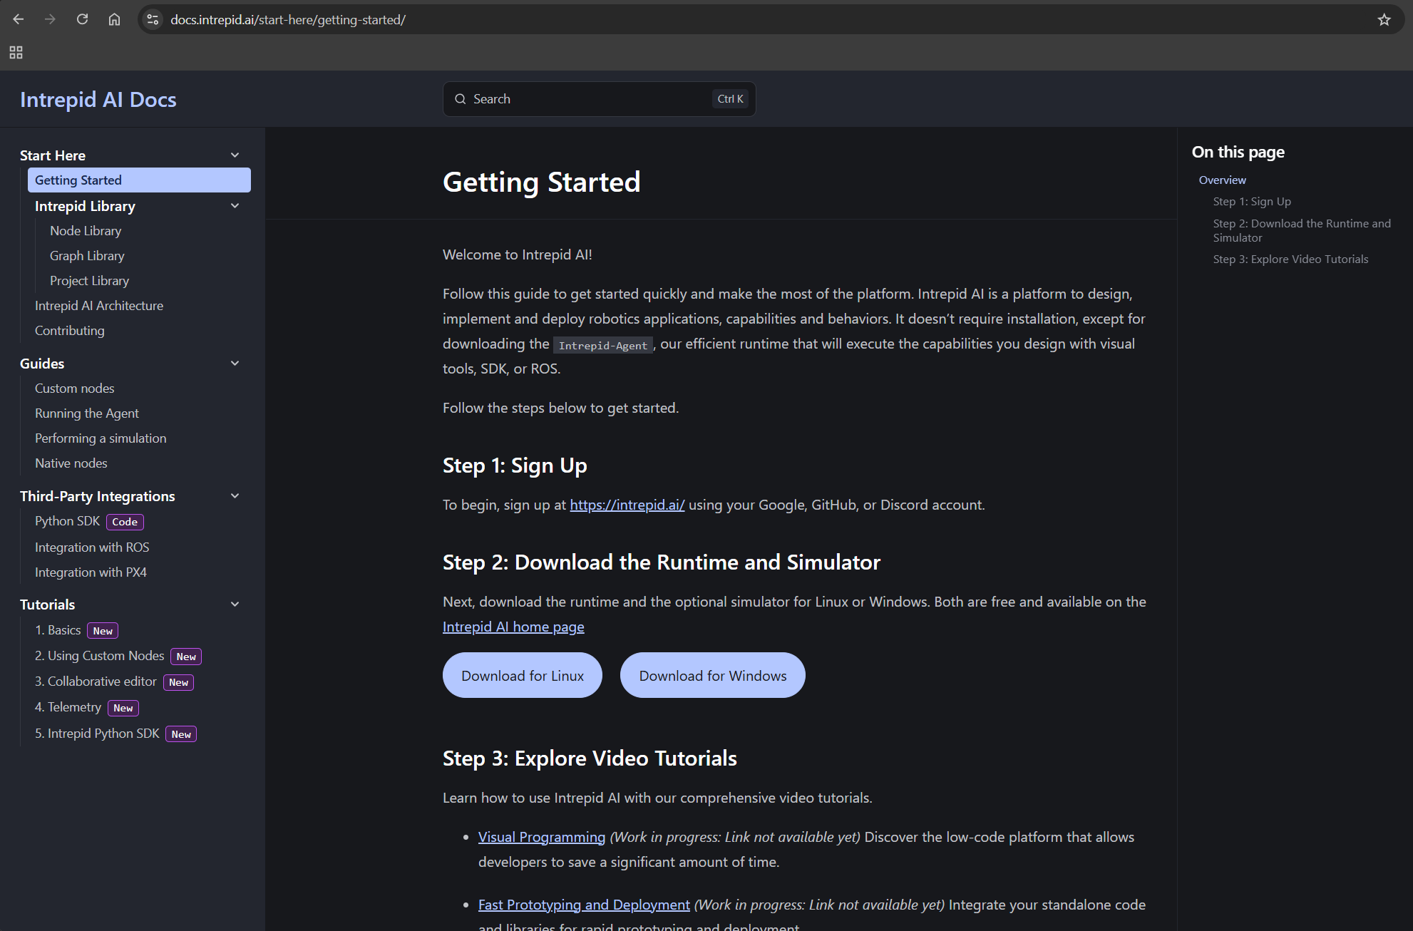Viewport: 1413px width, 931px height.
Task: Click the New badge beside Telemetry
Action: (123, 708)
